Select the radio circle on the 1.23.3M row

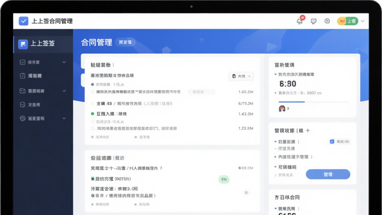coord(93,128)
